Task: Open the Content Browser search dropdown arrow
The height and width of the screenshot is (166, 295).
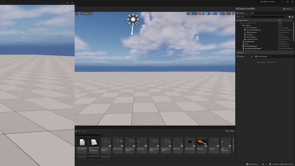Action: point(102,135)
